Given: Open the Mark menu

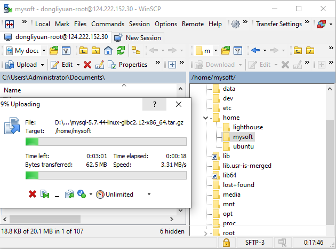Looking at the screenshot, I should pyautogui.click(x=62, y=24).
